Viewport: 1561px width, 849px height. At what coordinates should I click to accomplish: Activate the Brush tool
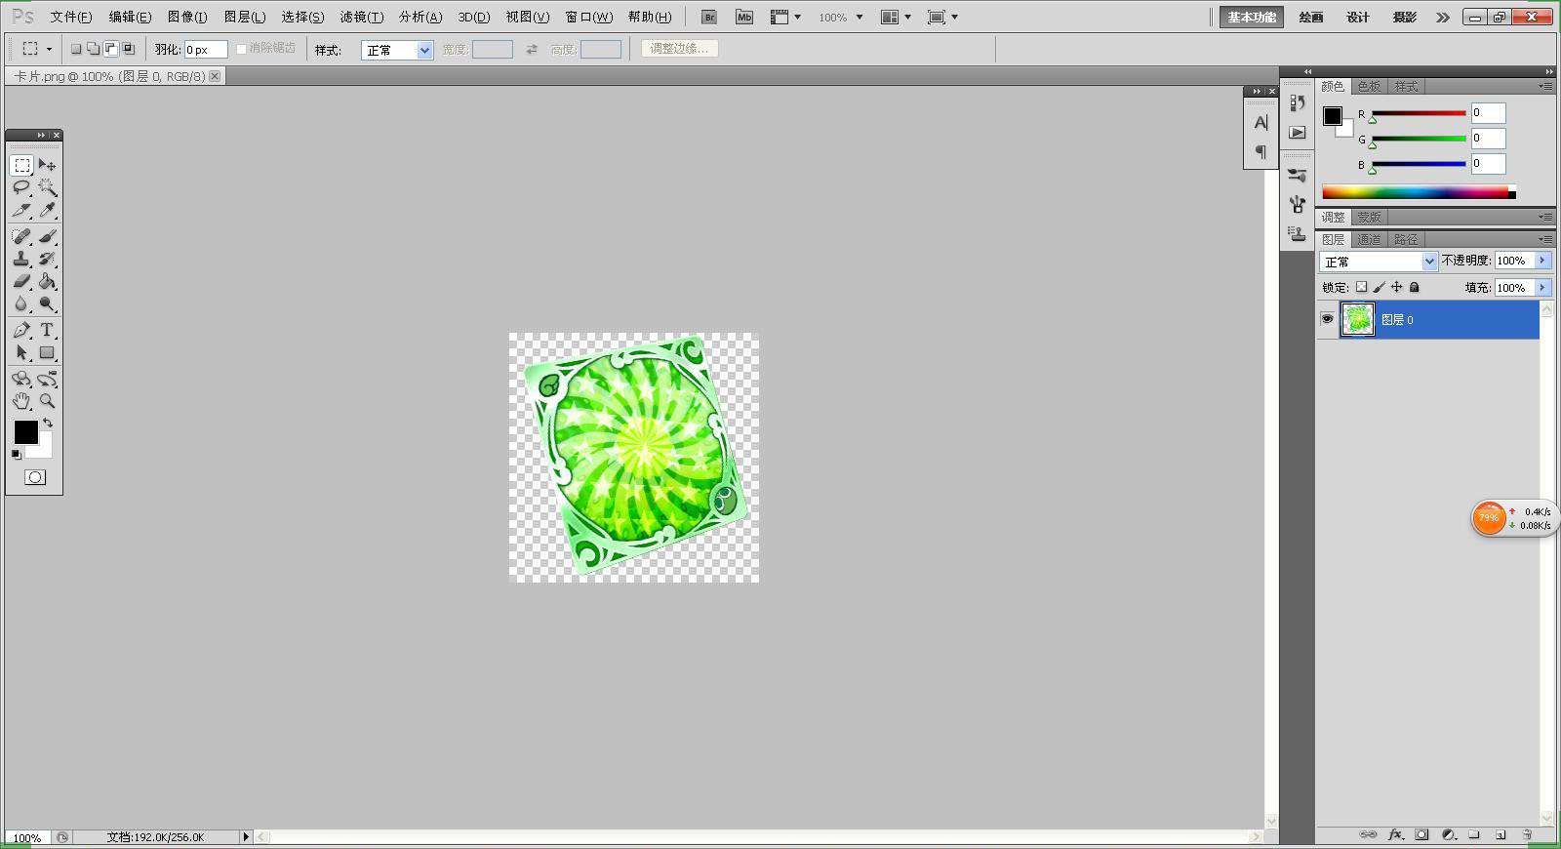click(x=47, y=236)
